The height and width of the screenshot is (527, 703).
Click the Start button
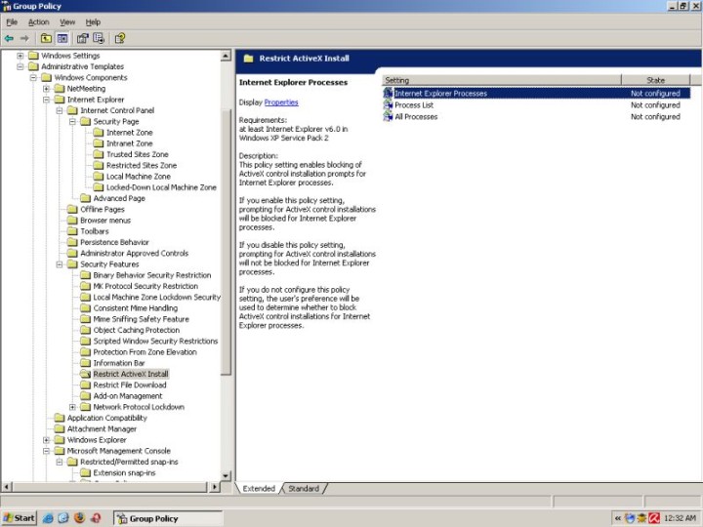20,518
